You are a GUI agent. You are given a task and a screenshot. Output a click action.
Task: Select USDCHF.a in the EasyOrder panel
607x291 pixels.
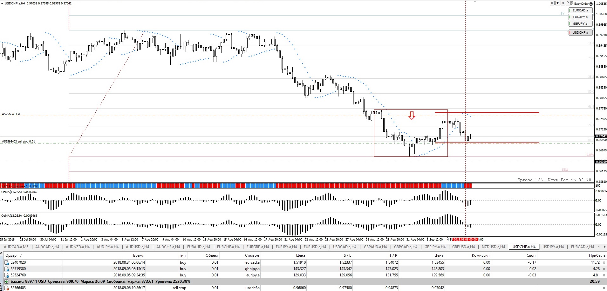click(x=581, y=32)
